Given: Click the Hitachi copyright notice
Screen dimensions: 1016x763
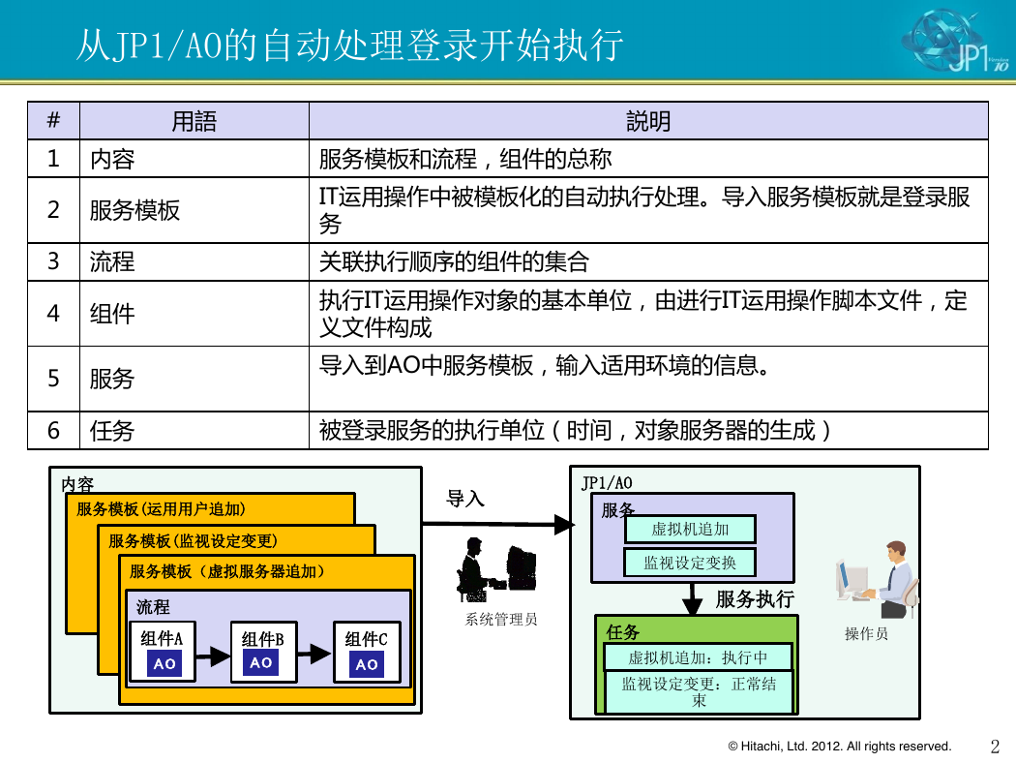Looking at the screenshot, I should coord(840,747).
